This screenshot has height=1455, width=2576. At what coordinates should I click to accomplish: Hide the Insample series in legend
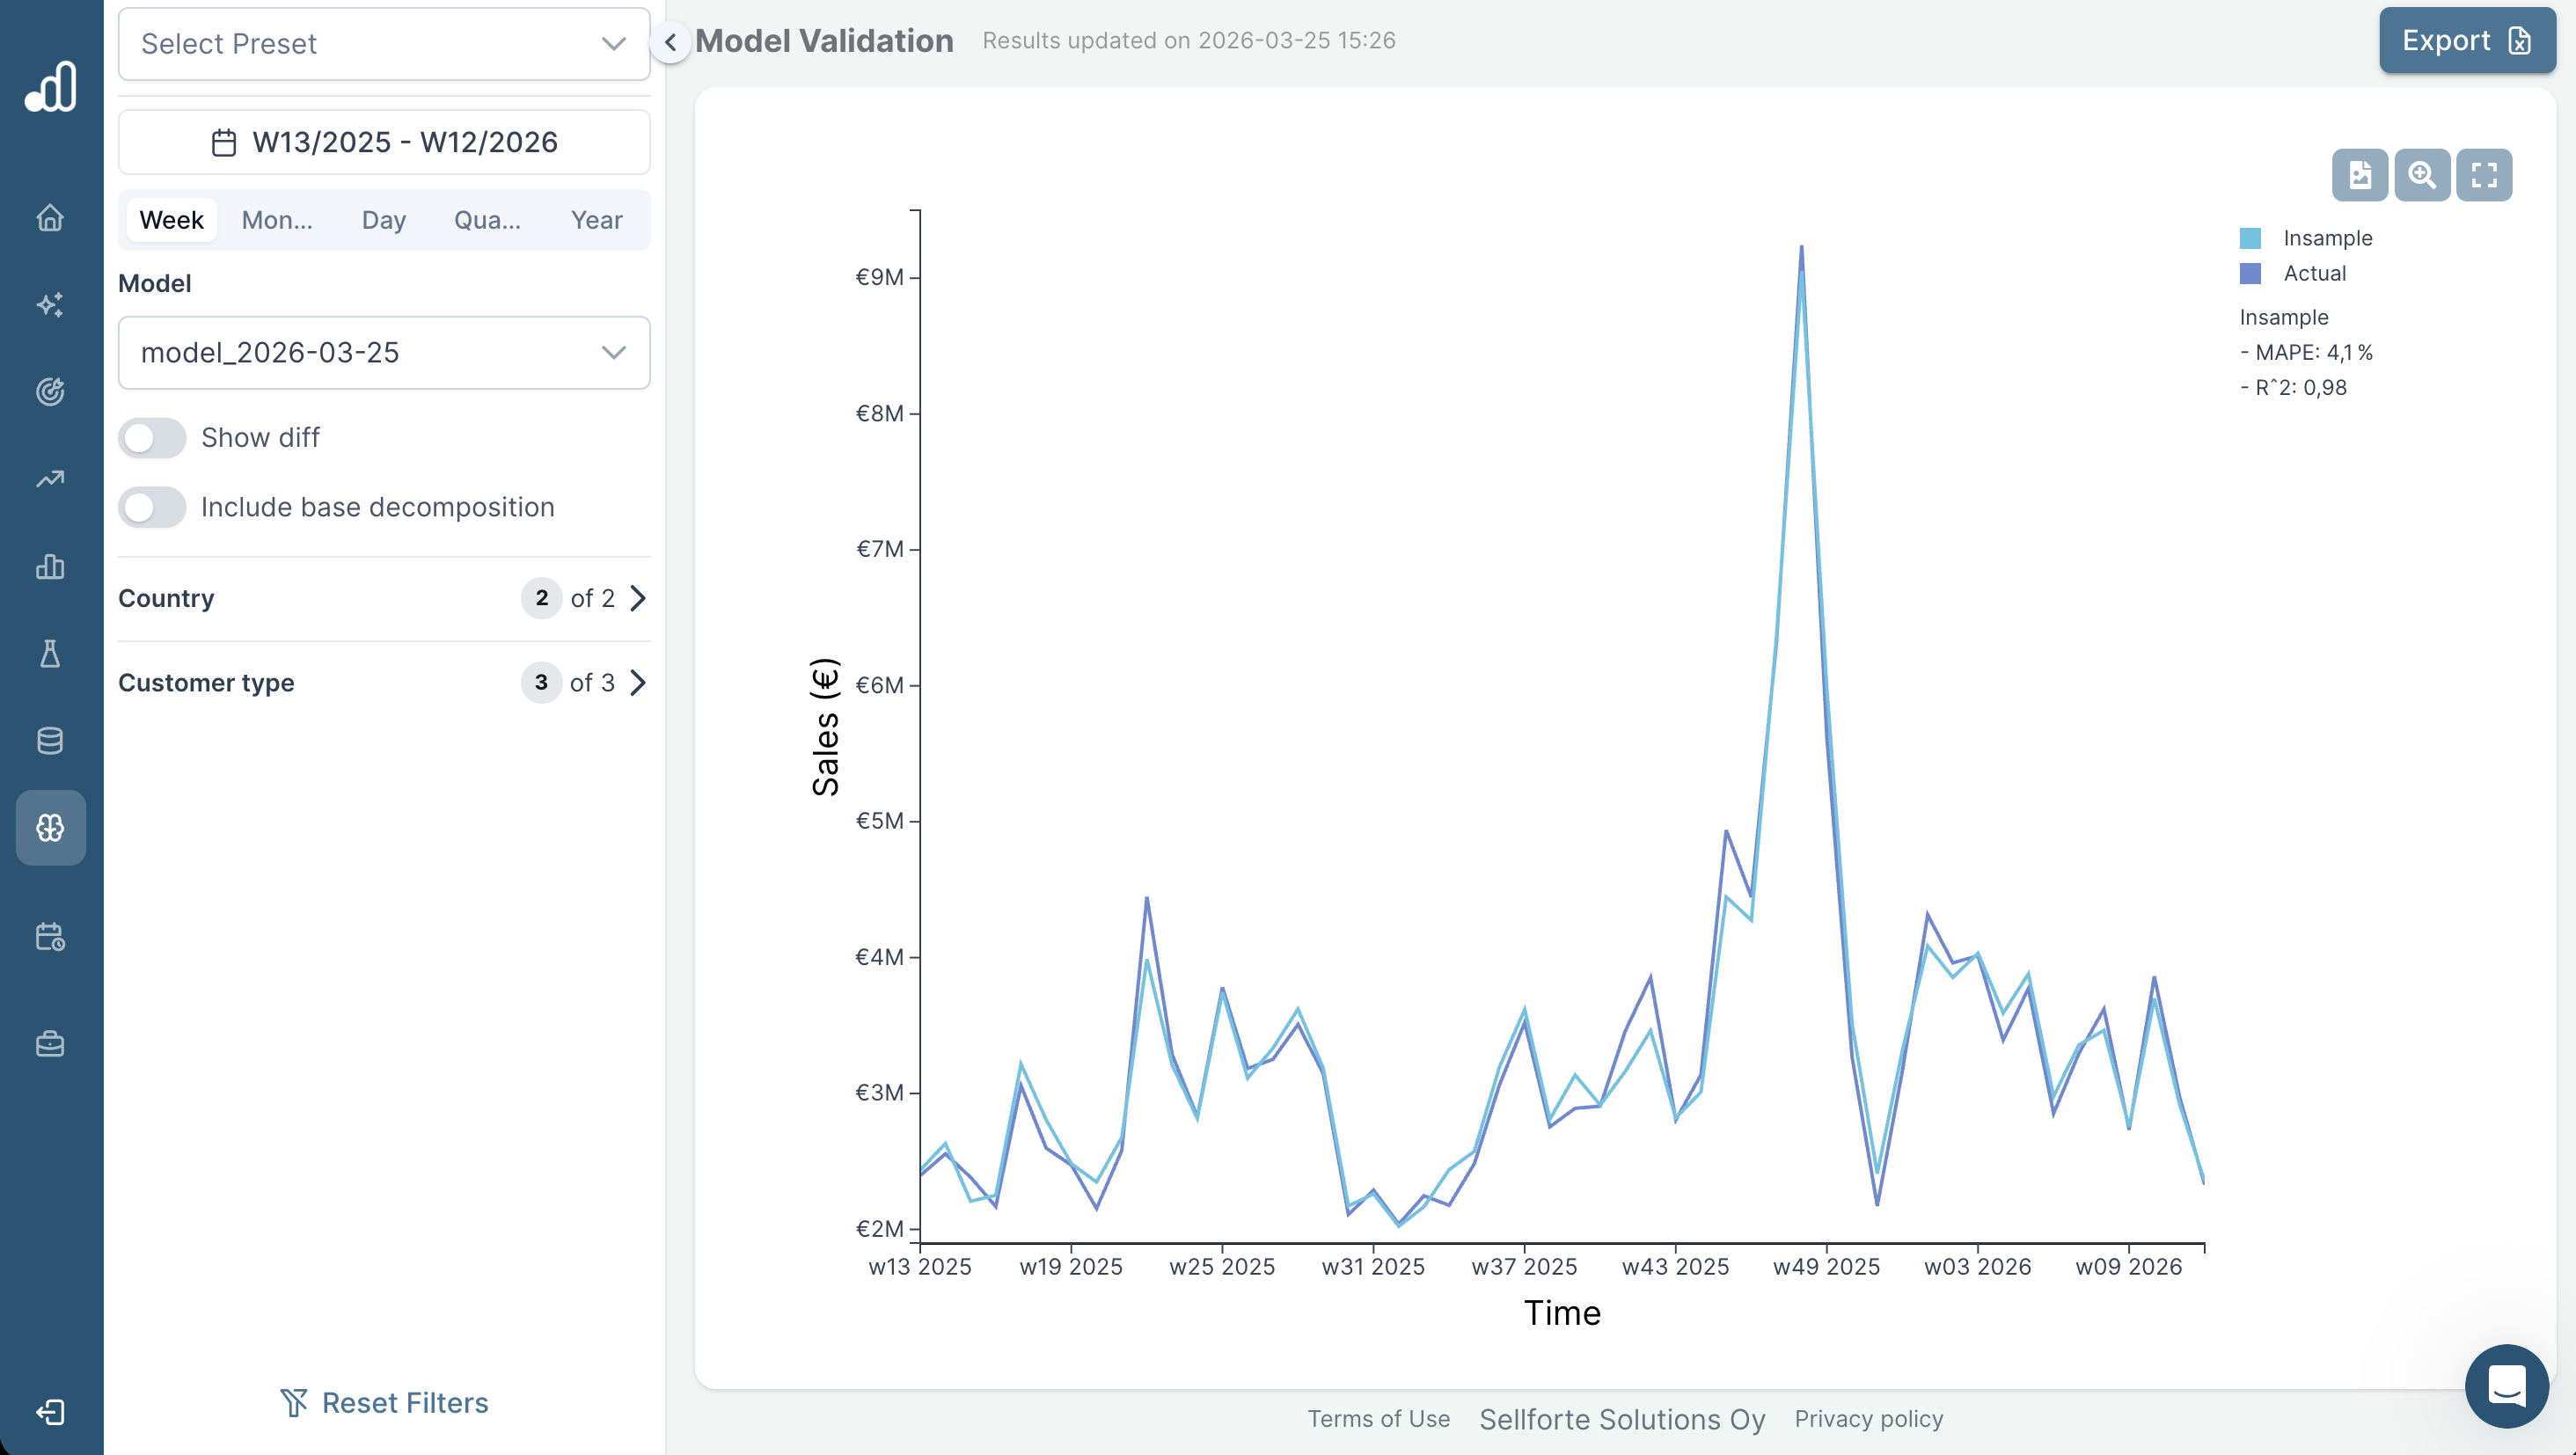click(x=2326, y=238)
